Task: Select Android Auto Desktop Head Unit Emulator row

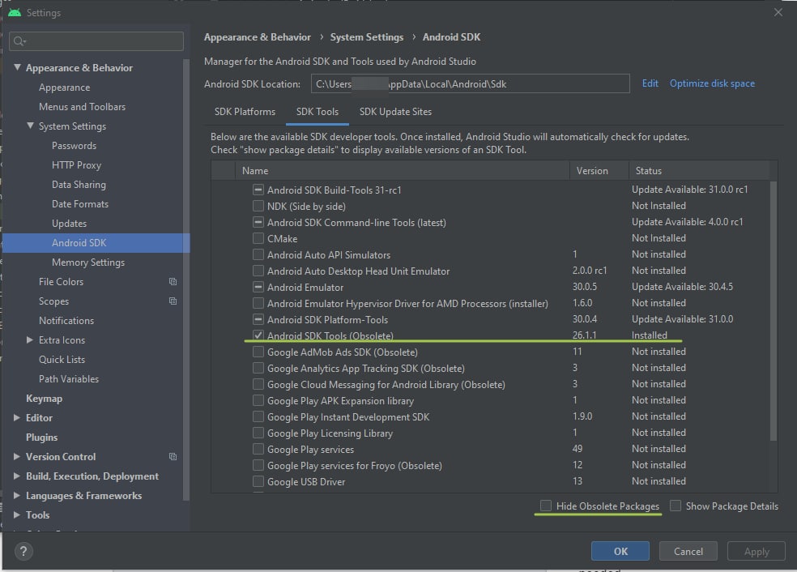Action: (x=491, y=271)
